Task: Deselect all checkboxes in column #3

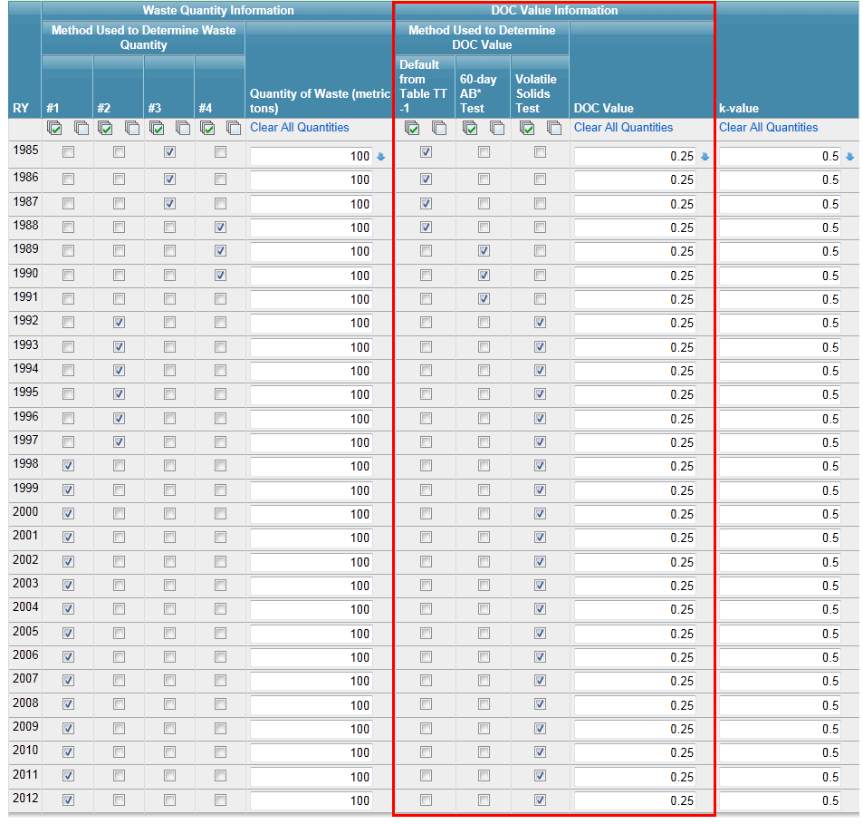Action: pos(182,129)
